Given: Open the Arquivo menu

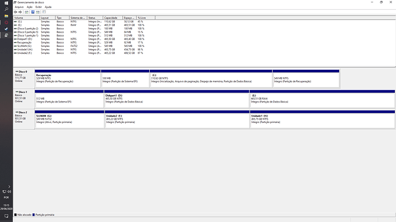Looking at the screenshot, I should point(19,7).
